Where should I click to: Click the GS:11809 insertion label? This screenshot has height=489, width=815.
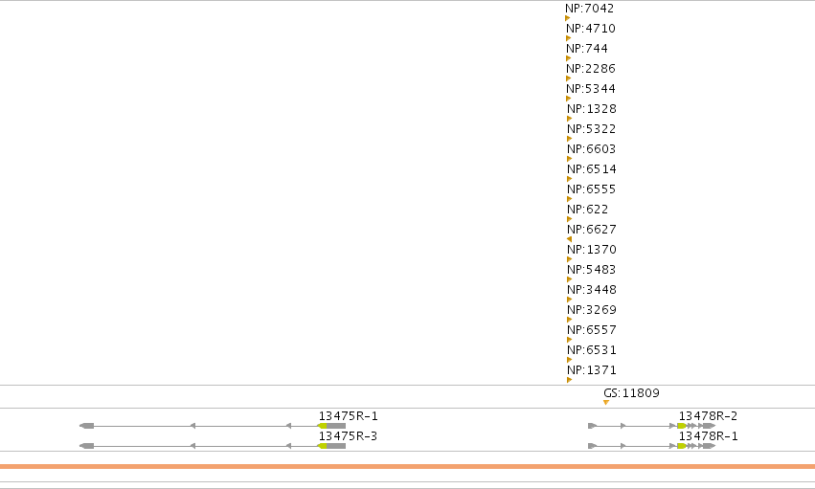pos(631,393)
